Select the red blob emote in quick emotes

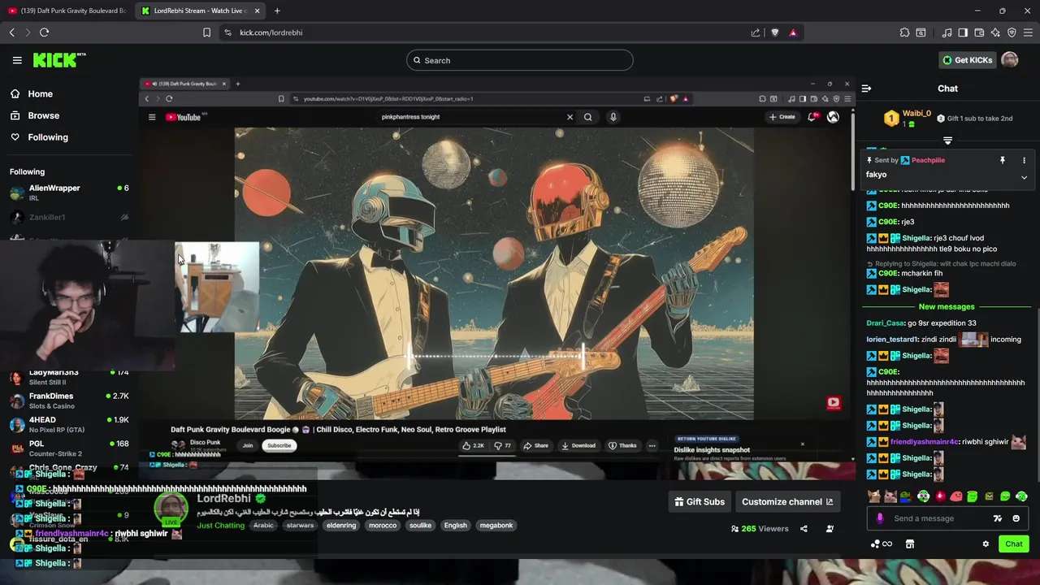(956, 496)
